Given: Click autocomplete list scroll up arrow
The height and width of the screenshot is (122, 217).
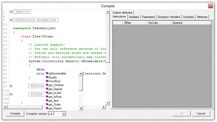Looking at the screenshot, I should point(81,74).
